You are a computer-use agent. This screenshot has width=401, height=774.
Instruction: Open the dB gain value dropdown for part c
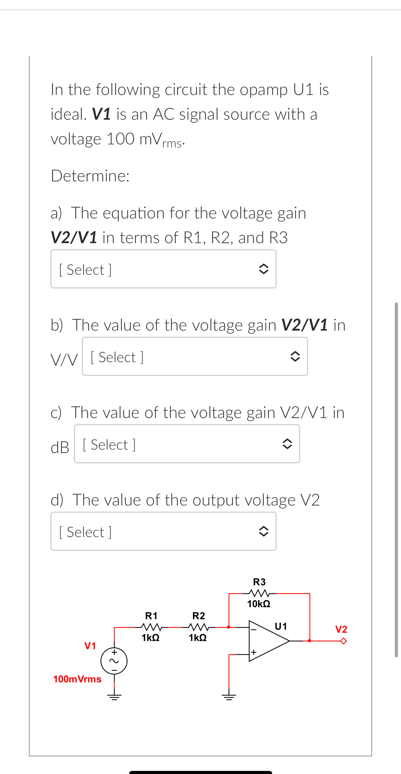click(187, 444)
